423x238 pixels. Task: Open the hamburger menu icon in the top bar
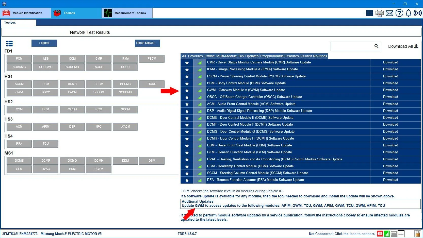tap(369, 13)
